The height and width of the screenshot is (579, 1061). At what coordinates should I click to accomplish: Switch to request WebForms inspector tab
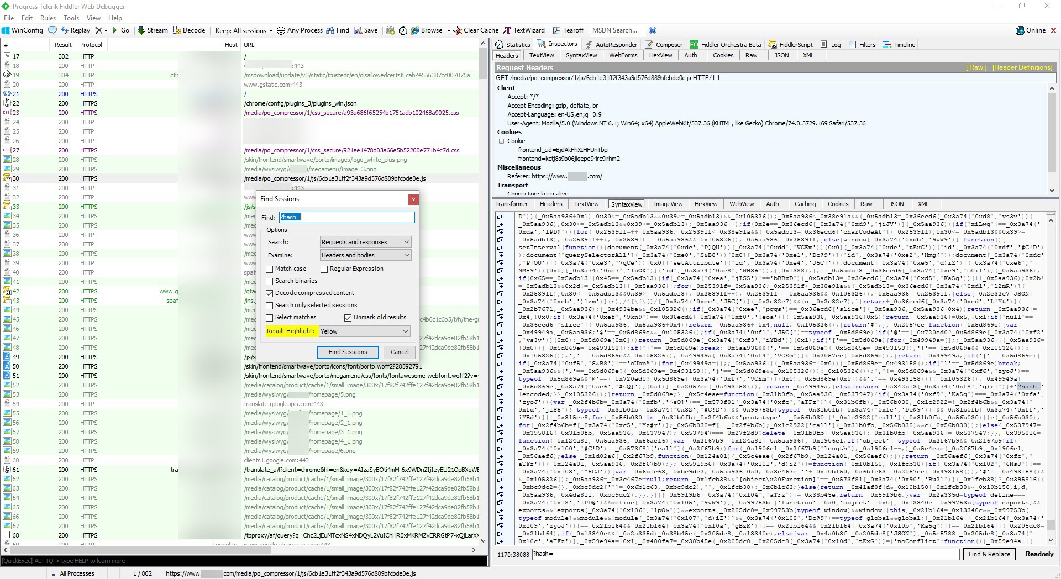[x=623, y=55]
